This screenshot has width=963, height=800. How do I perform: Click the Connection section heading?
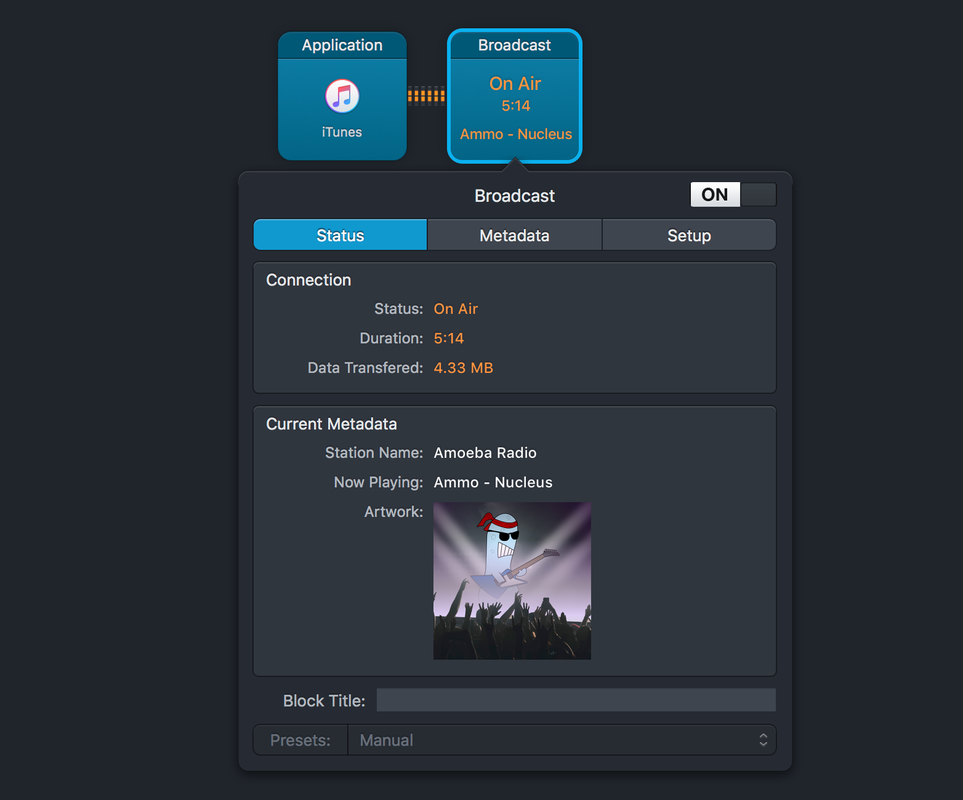pyautogui.click(x=308, y=280)
